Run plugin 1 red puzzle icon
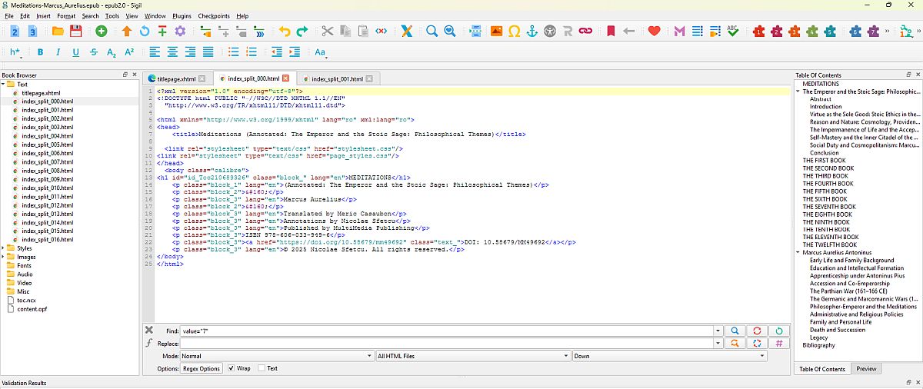923x389 pixels. tap(758, 32)
